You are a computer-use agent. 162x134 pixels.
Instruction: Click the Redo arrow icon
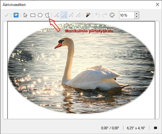(x=105, y=15)
